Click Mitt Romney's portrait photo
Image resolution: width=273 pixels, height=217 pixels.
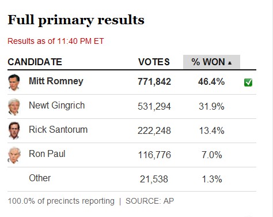(14, 83)
